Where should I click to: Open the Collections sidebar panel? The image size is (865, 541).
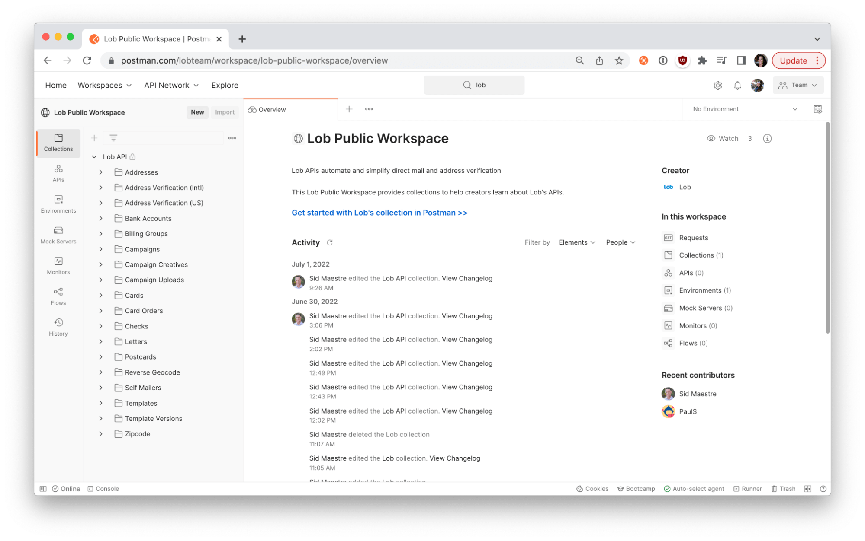[x=58, y=143]
